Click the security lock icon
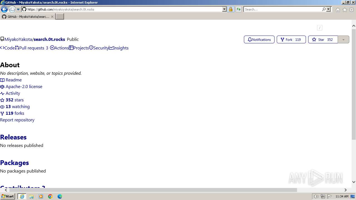356x200 pixels. 231,9
